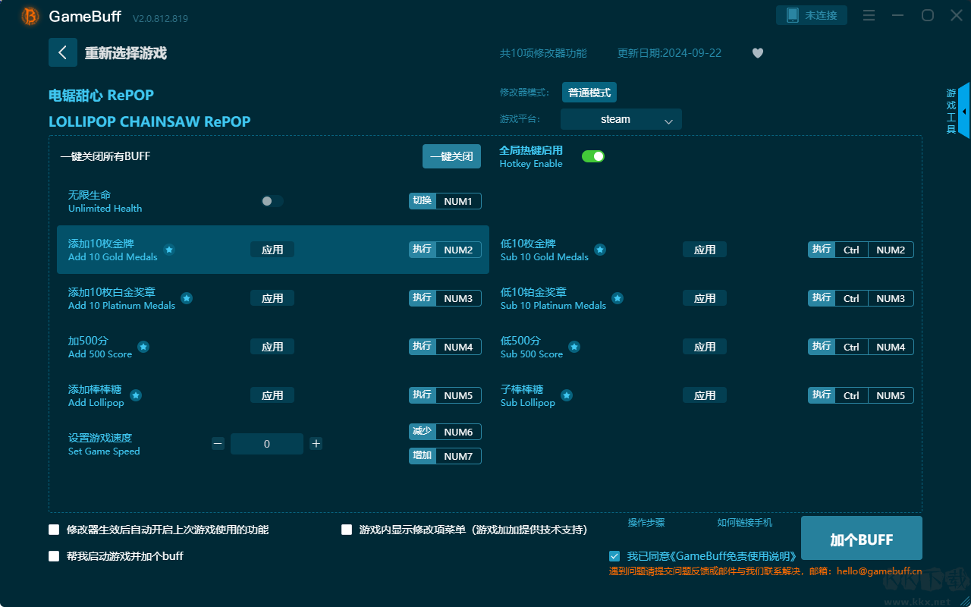Click star icon beside Add 10 Gold Medals
This screenshot has width=971, height=607.
169,250
